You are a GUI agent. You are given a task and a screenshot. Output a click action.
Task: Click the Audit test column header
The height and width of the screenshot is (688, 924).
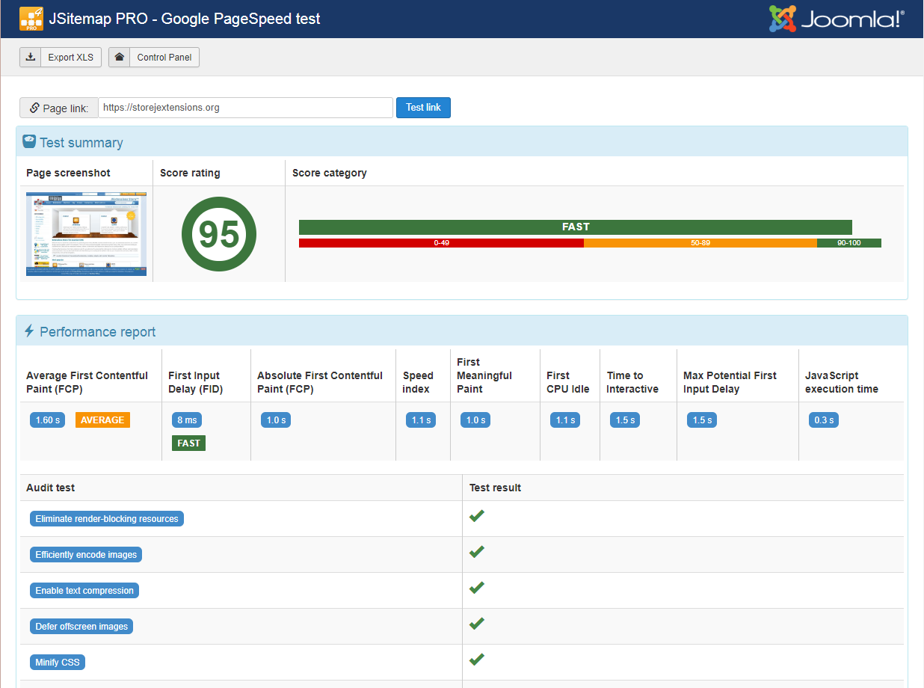(50, 488)
